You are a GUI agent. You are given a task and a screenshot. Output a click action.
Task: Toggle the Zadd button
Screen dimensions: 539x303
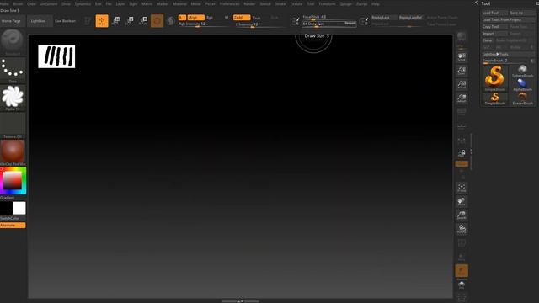(x=242, y=18)
